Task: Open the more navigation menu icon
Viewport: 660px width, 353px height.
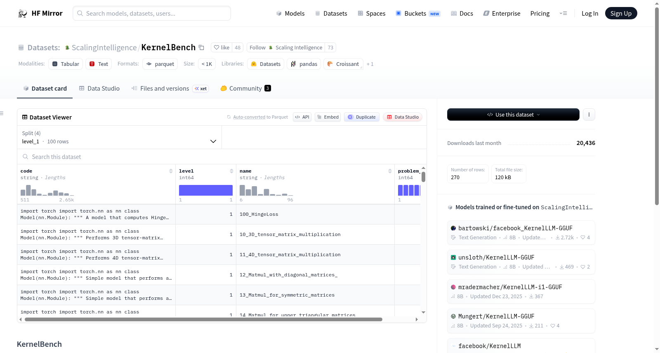Action: [x=563, y=13]
